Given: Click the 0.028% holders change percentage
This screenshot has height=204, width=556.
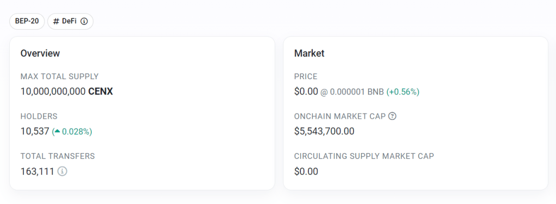Looking at the screenshot, I should 75,132.
